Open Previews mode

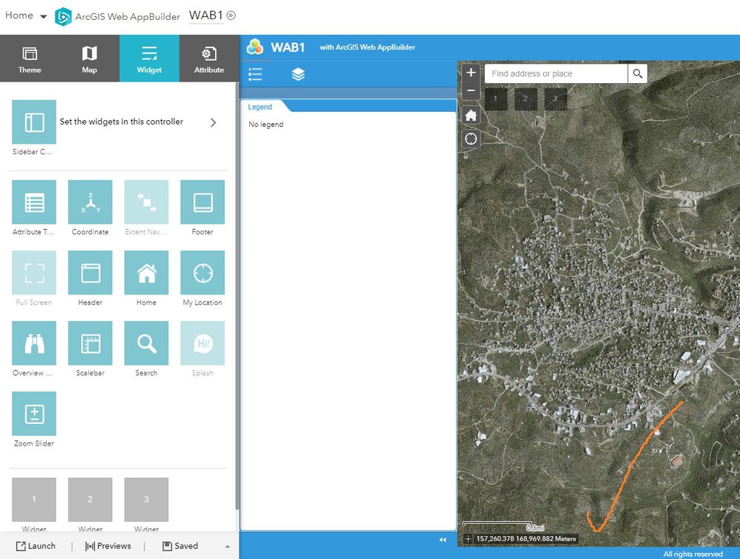point(108,546)
